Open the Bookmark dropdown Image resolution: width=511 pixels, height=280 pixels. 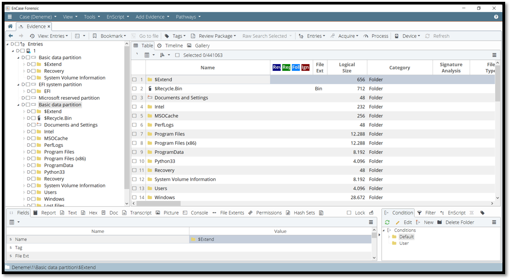tap(110, 36)
